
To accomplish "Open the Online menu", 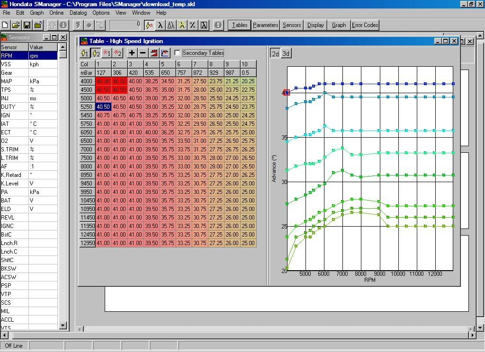I will pos(56,13).
